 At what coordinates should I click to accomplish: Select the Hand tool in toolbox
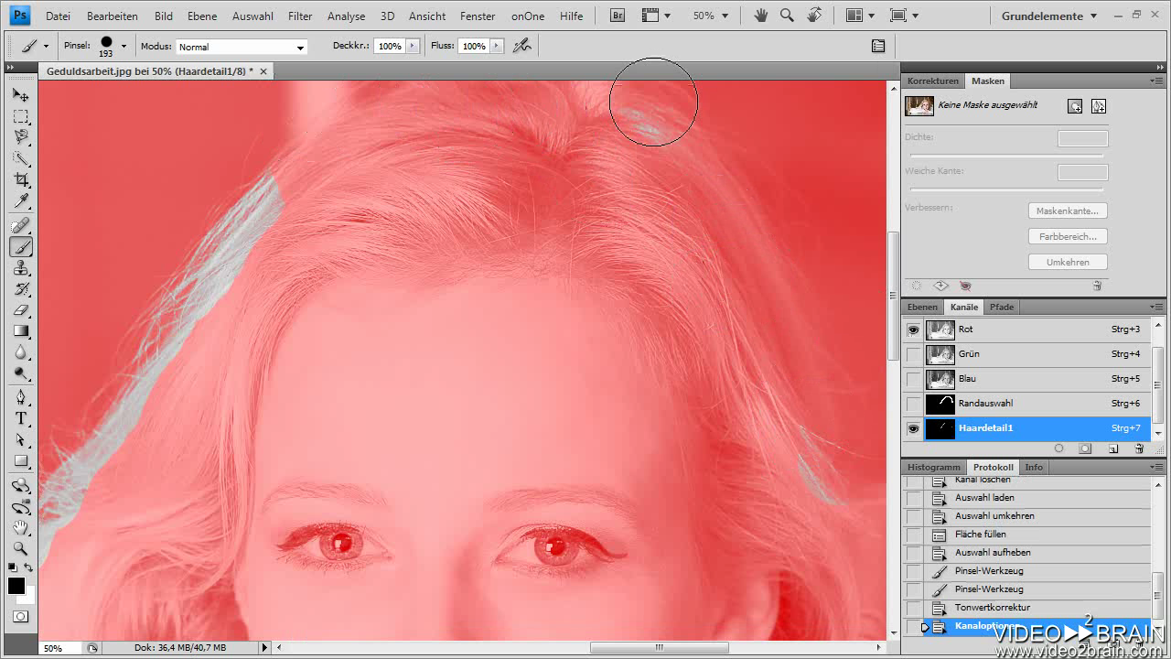click(x=21, y=528)
